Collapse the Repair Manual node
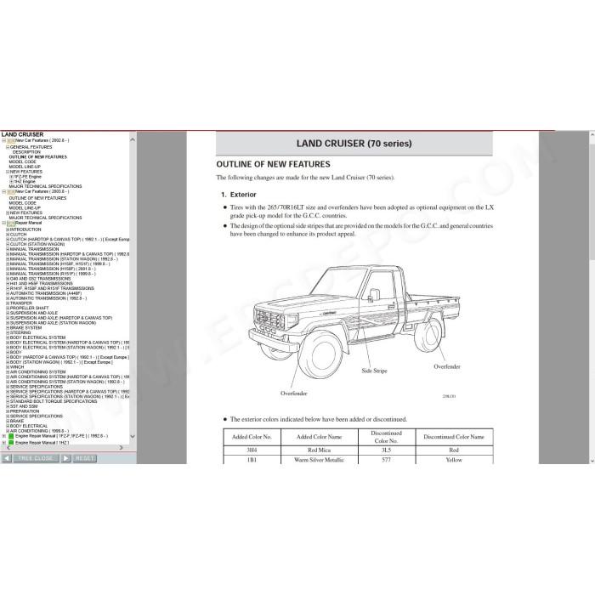Image resolution: width=595 pixels, height=595 pixels. [3, 224]
